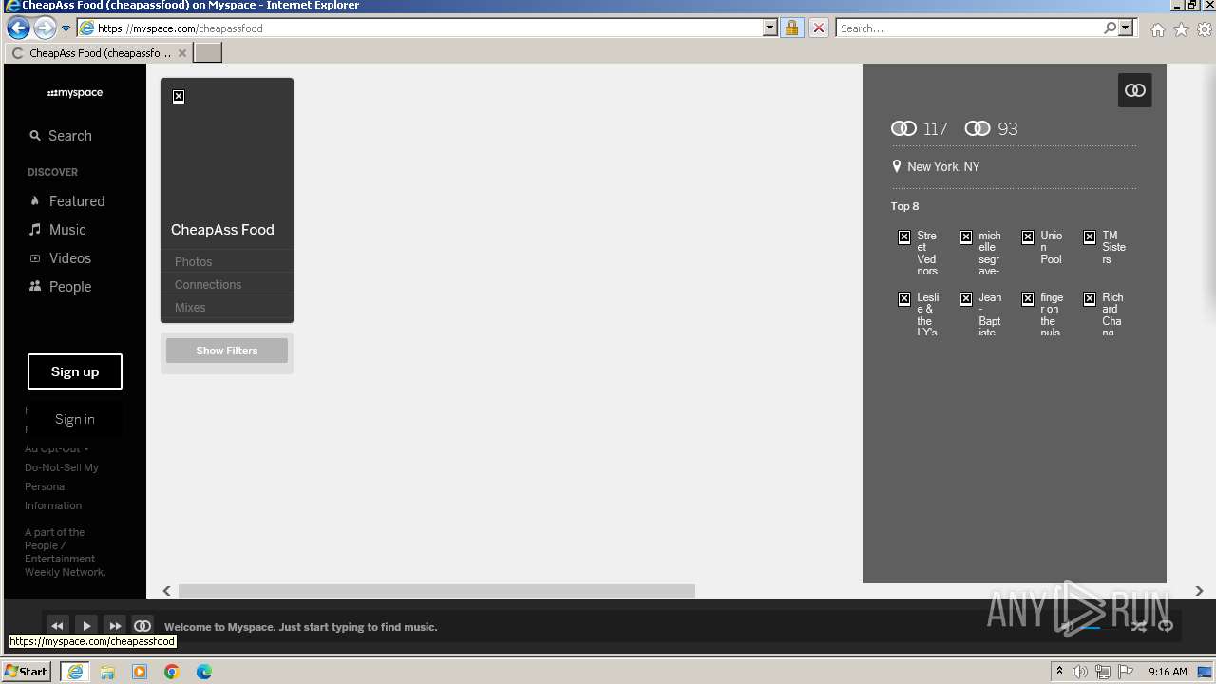Click the horizontal scrollbar right arrow
Image resolution: width=1216 pixels, height=684 pixels.
(1199, 591)
